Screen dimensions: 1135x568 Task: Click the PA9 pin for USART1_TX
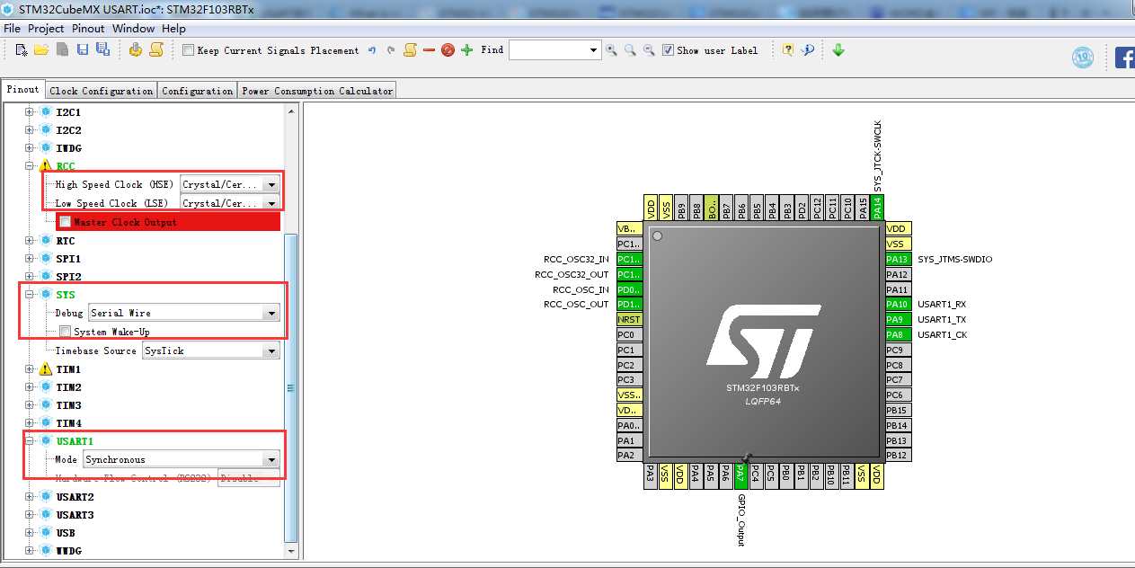898,319
